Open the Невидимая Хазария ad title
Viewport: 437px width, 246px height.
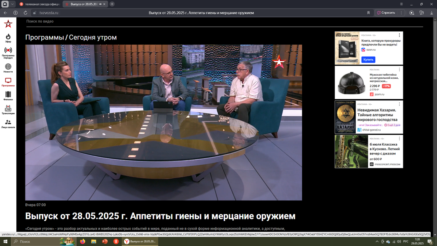pos(377,115)
